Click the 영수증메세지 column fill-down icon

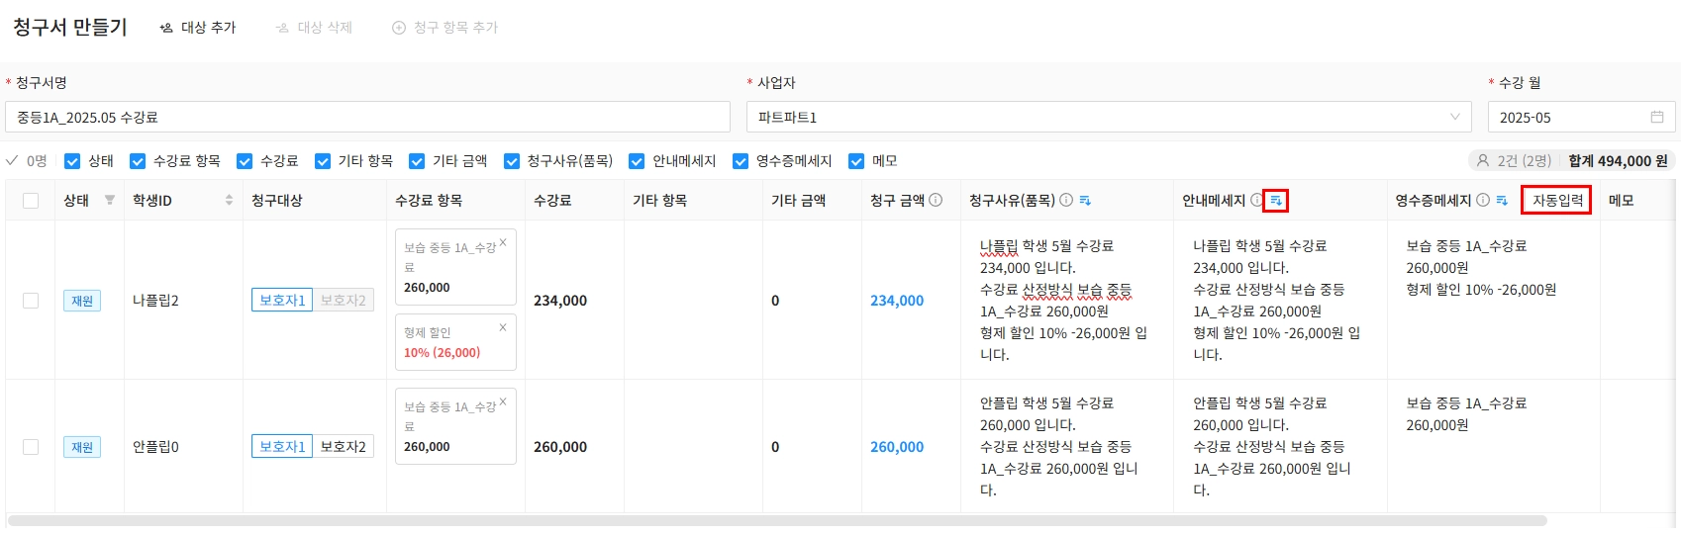[x=1502, y=201]
